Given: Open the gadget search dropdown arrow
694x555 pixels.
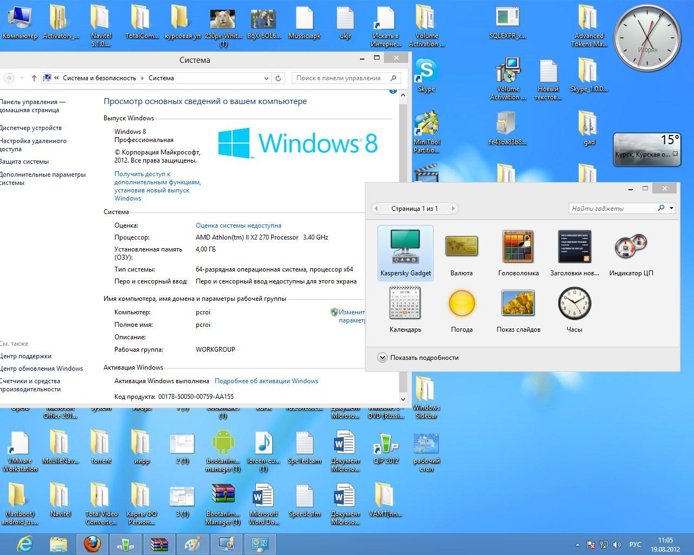Looking at the screenshot, I should coord(671,208).
